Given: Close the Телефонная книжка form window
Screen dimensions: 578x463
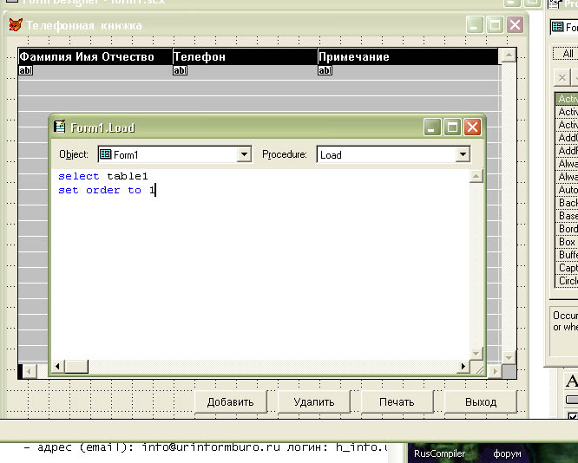Looking at the screenshot, I should (515, 25).
